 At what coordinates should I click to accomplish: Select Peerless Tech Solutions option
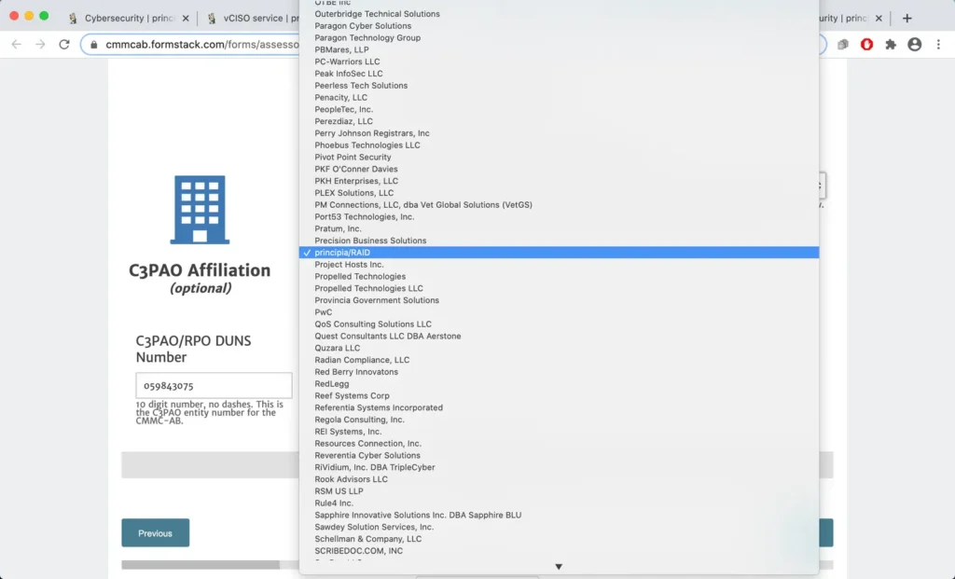559,85
